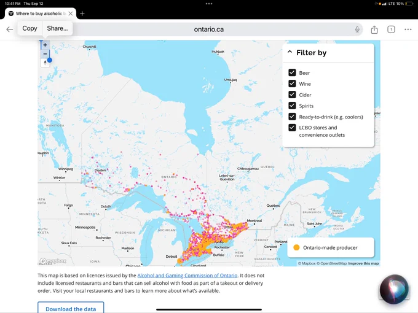
Task: Close the 'Where to buy alcoholic' tab
Action: (70, 14)
